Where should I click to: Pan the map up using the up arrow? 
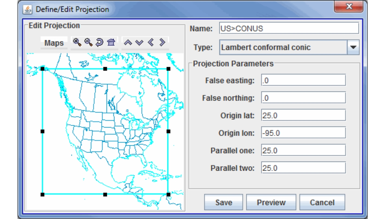click(128, 42)
